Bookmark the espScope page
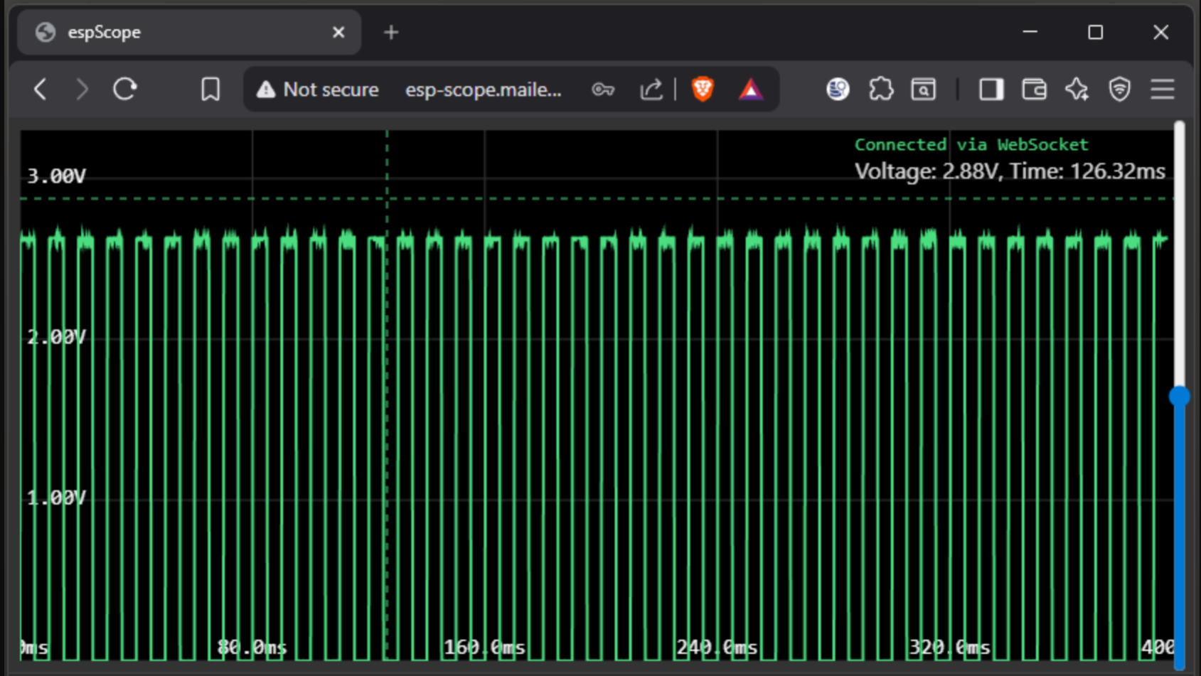 [210, 89]
